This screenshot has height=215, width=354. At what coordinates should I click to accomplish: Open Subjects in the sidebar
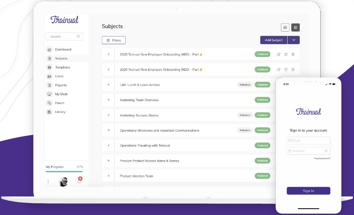coord(61,58)
